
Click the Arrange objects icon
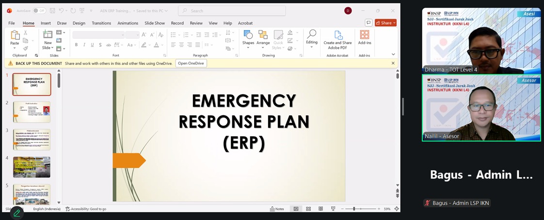point(263,39)
